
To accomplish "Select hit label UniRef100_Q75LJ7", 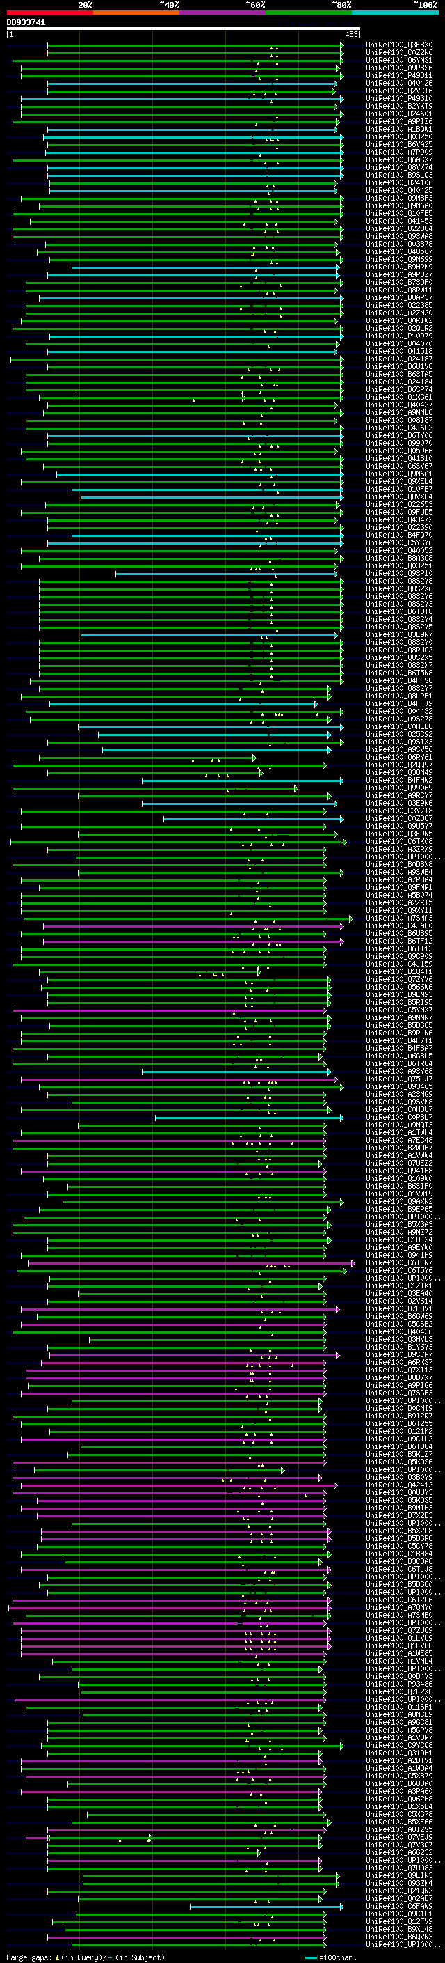I will click(x=399, y=1079).
